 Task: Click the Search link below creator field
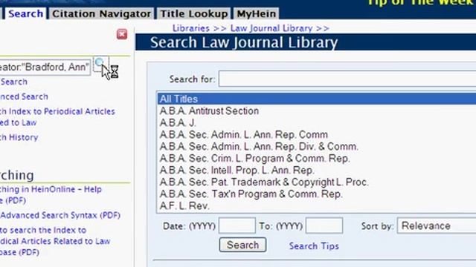click(13, 82)
